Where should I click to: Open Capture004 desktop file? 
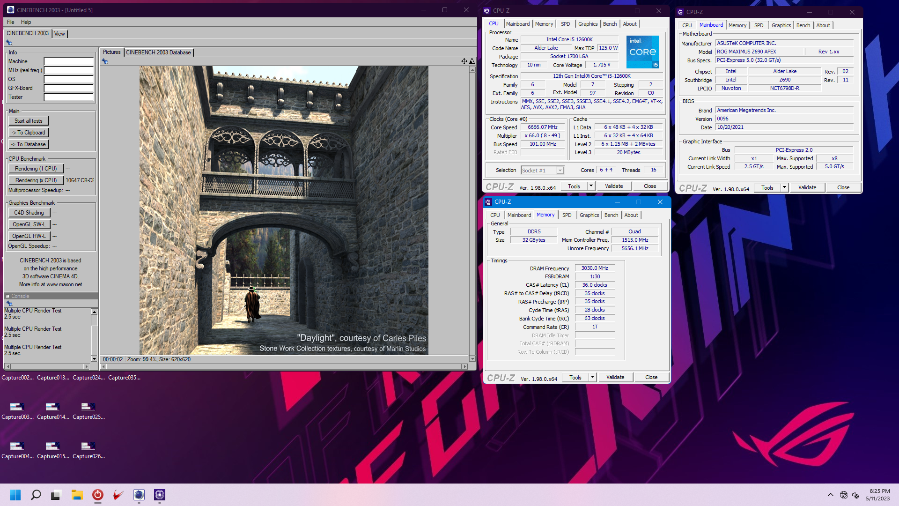tap(17, 449)
